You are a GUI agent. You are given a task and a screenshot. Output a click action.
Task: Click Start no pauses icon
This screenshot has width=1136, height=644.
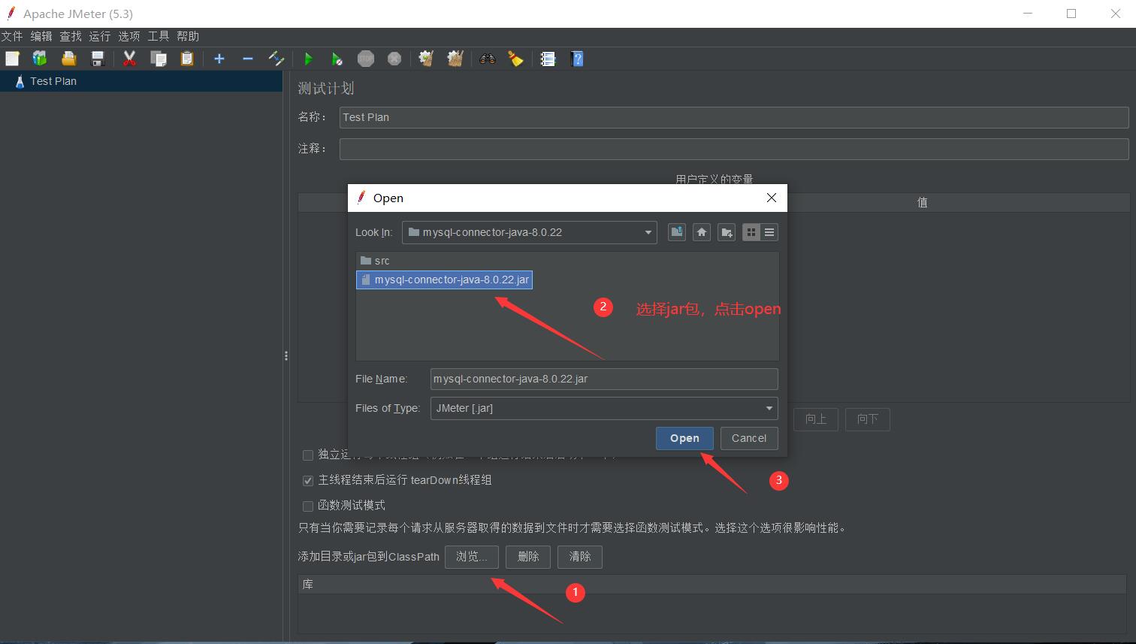[x=337, y=59]
